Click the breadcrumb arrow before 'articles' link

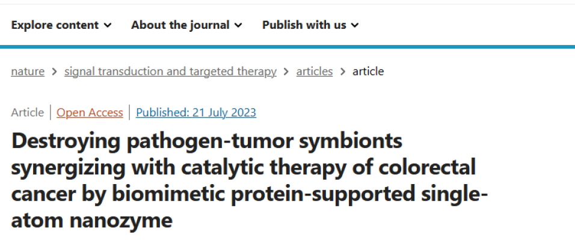click(x=286, y=72)
